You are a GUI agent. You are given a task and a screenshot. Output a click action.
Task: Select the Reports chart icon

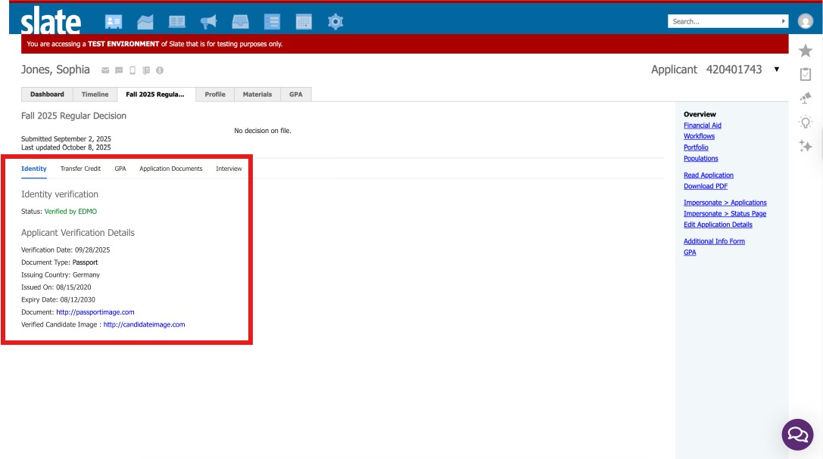[x=145, y=21]
